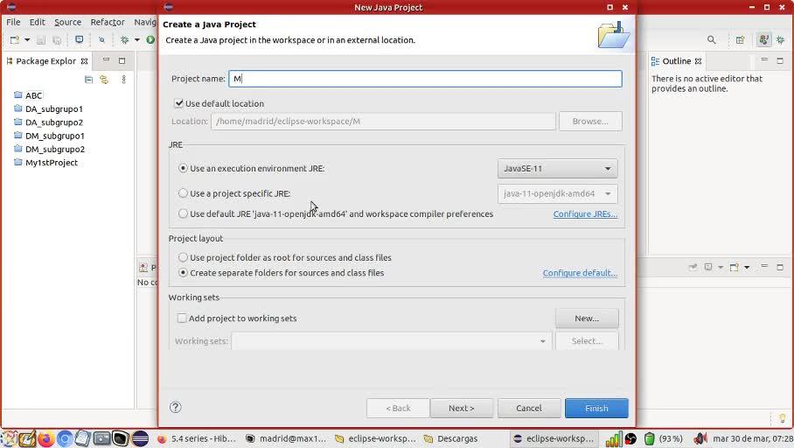Click the Save All icon in Eclipse toolbar
794x448 pixels.
point(57,39)
